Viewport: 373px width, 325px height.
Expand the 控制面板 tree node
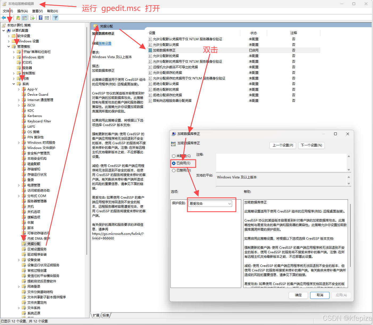point(14,73)
